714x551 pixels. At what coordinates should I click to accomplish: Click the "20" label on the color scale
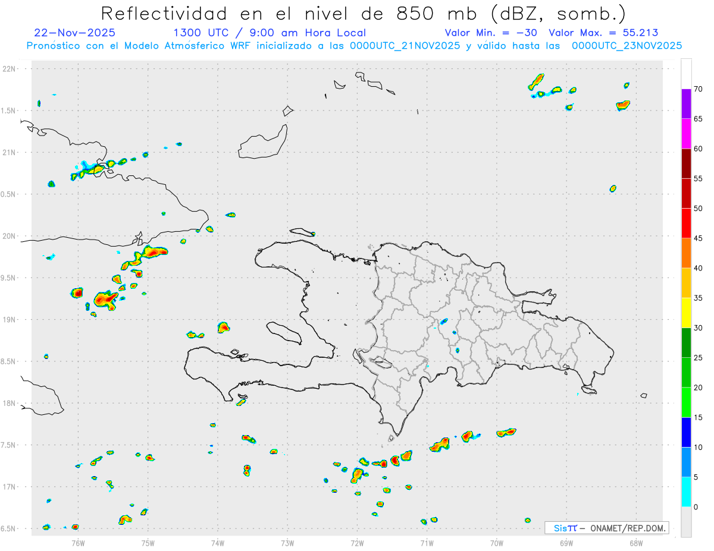click(x=698, y=388)
